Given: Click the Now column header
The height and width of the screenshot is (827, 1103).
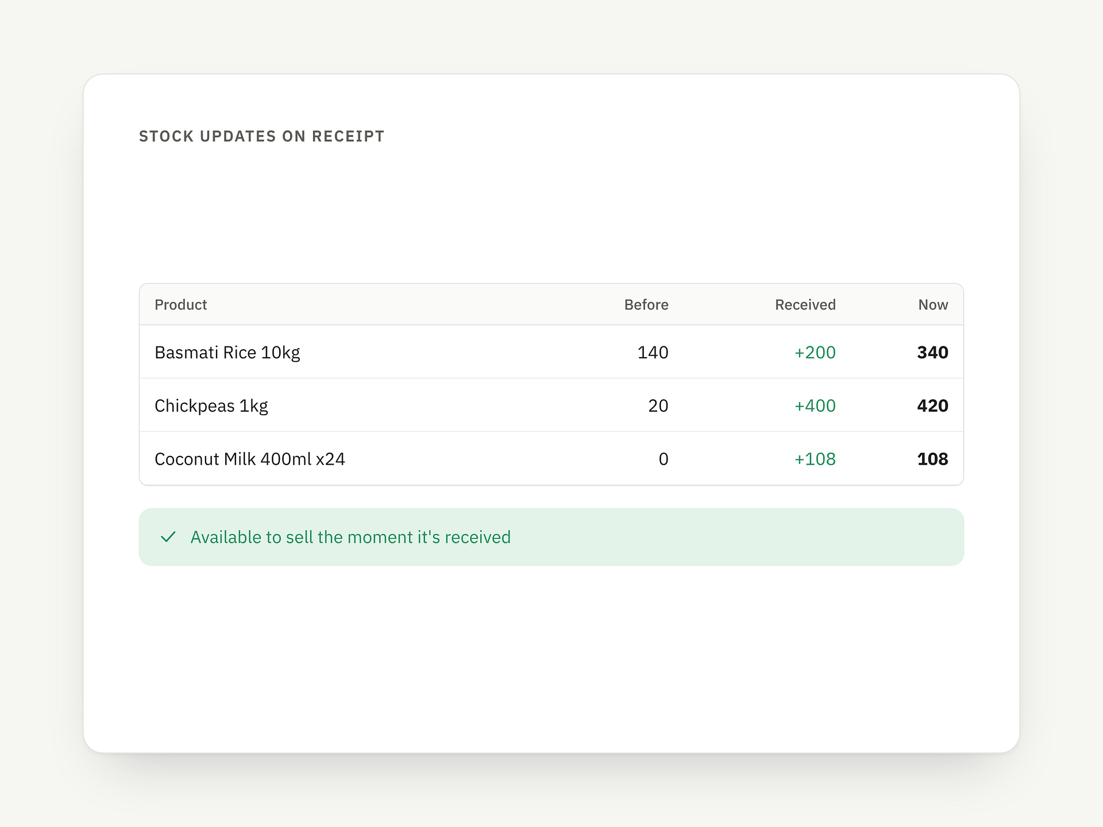Looking at the screenshot, I should (x=933, y=304).
